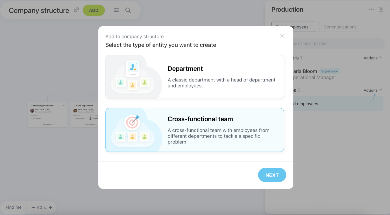This screenshot has width=390, height=215.
Task: Pin the Company structure view
Action: coord(76,10)
